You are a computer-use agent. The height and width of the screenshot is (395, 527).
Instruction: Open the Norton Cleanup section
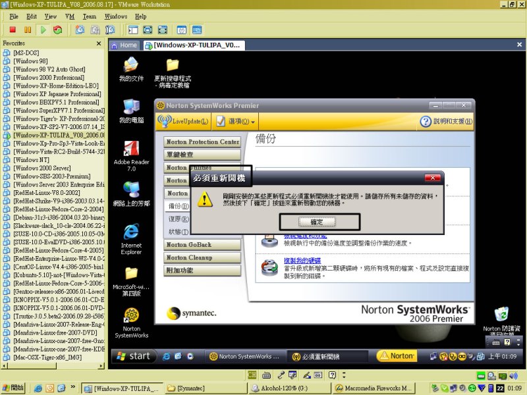(x=203, y=257)
